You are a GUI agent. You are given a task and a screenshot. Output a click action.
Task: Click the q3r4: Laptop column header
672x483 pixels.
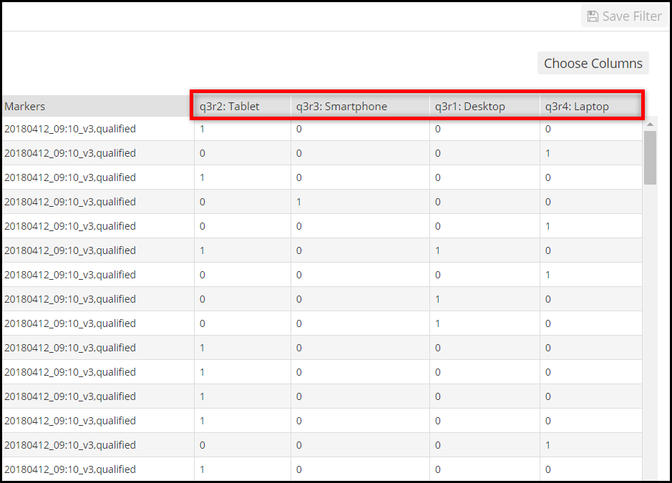pyautogui.click(x=591, y=107)
